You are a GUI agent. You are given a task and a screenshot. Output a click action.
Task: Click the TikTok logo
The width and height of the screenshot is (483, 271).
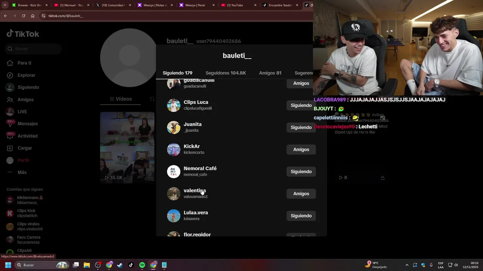click(x=23, y=33)
